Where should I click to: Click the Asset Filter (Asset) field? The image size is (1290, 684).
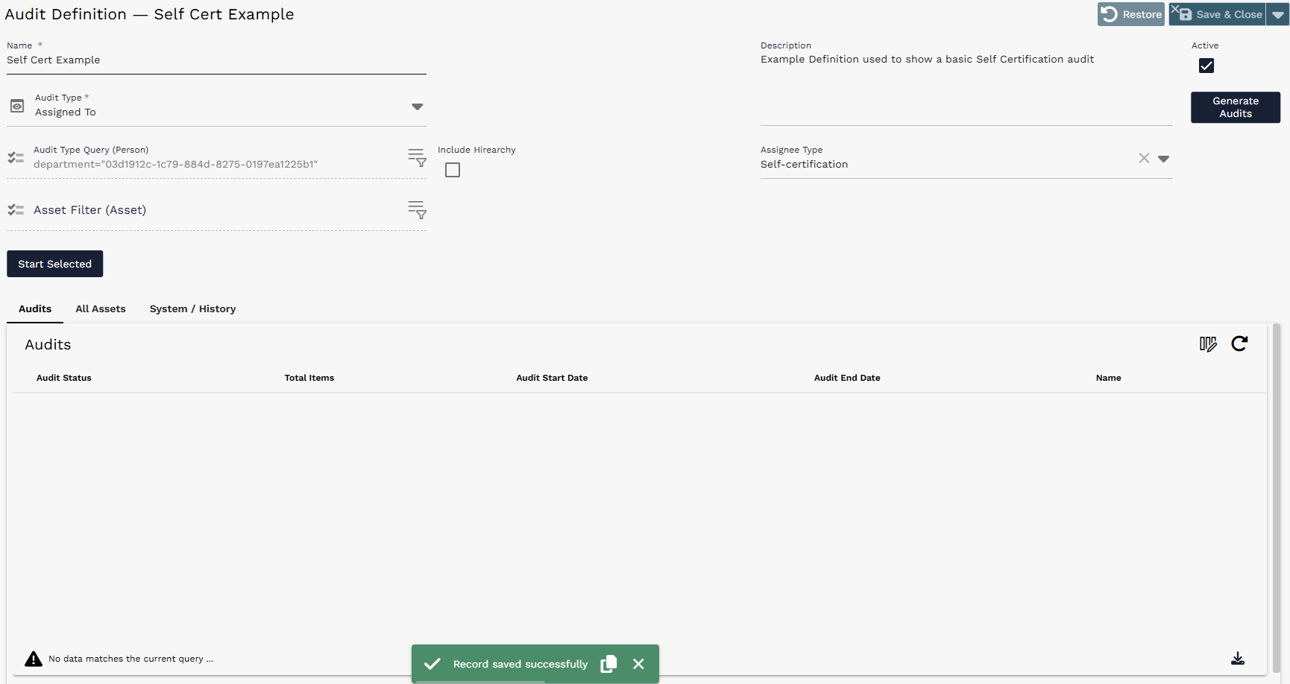[x=216, y=210]
